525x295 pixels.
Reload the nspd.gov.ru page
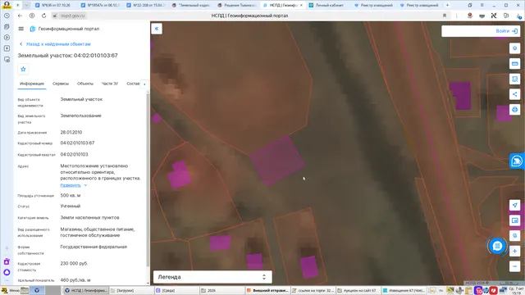pyautogui.click(x=43, y=16)
